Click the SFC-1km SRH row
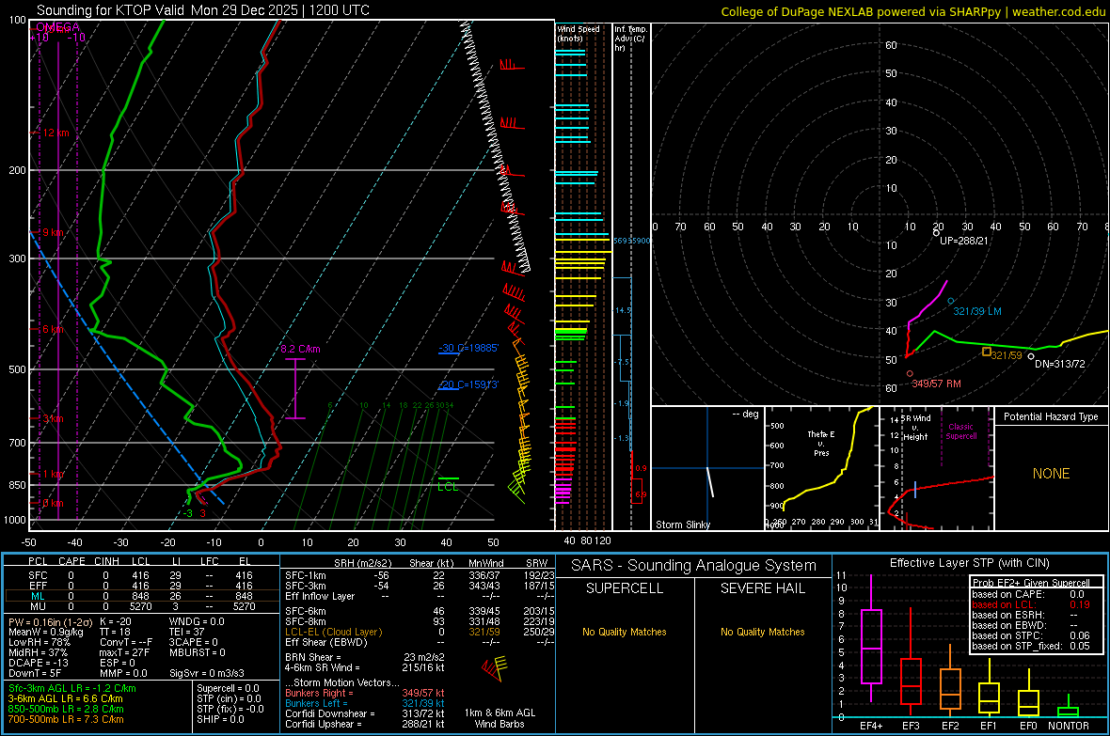The height and width of the screenshot is (736, 1110). [420, 576]
